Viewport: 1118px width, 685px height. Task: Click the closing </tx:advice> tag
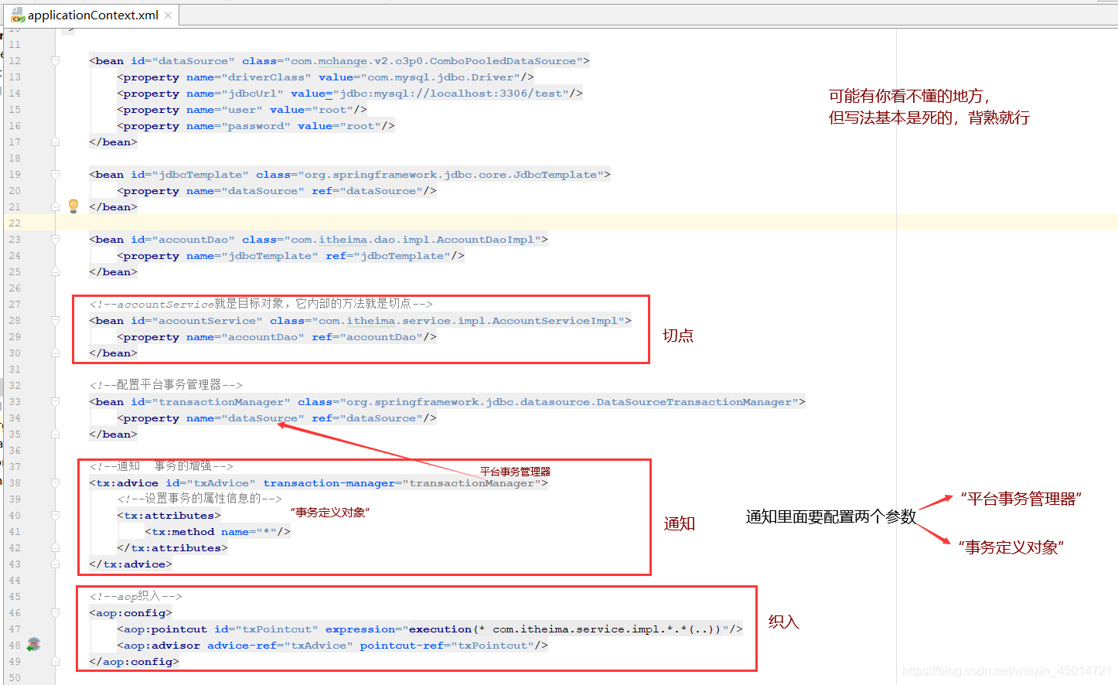[x=131, y=564]
